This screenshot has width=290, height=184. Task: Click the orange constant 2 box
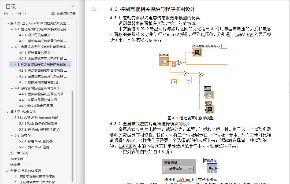(174, 64)
